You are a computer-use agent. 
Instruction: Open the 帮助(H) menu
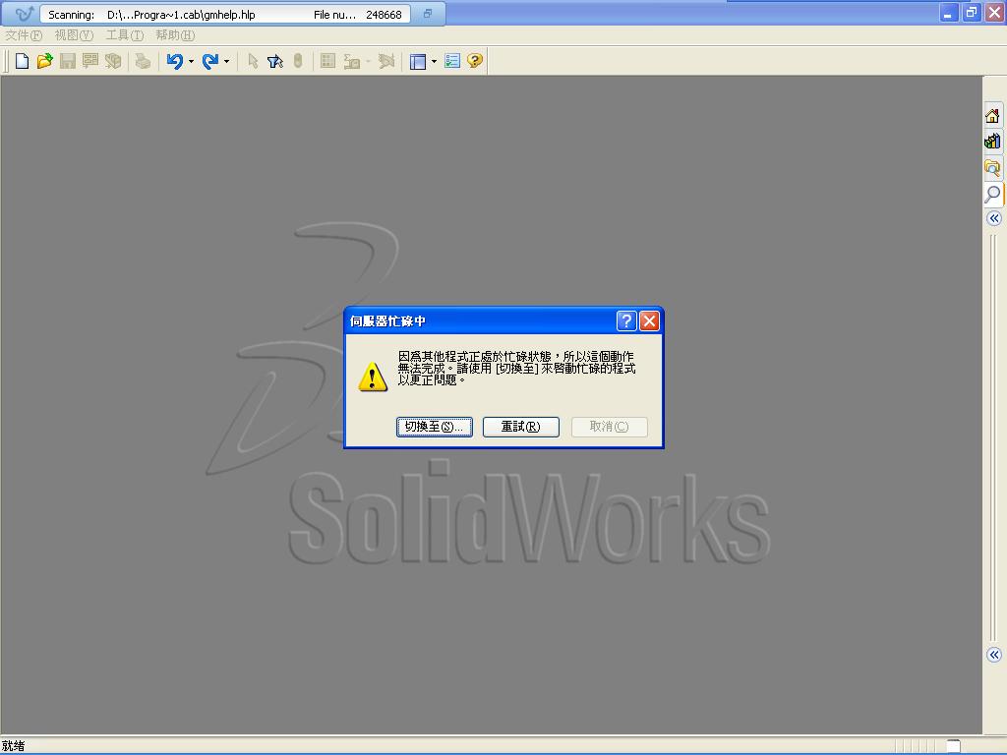coord(173,34)
